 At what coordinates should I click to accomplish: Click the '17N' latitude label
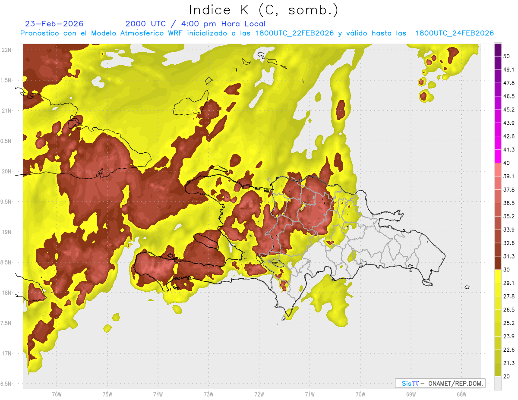(6, 353)
